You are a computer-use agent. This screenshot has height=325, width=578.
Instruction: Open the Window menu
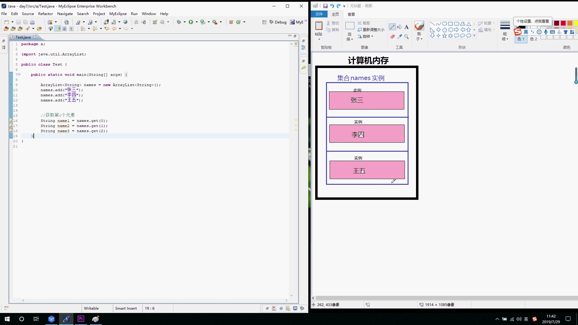coord(149,14)
